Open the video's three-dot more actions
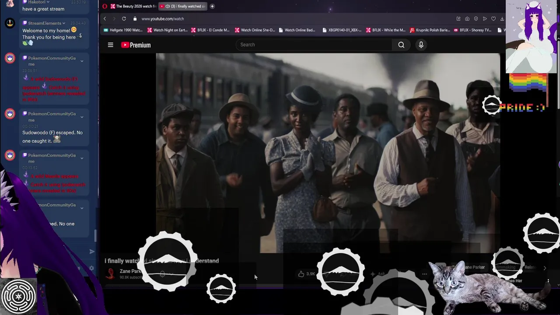 point(424,274)
